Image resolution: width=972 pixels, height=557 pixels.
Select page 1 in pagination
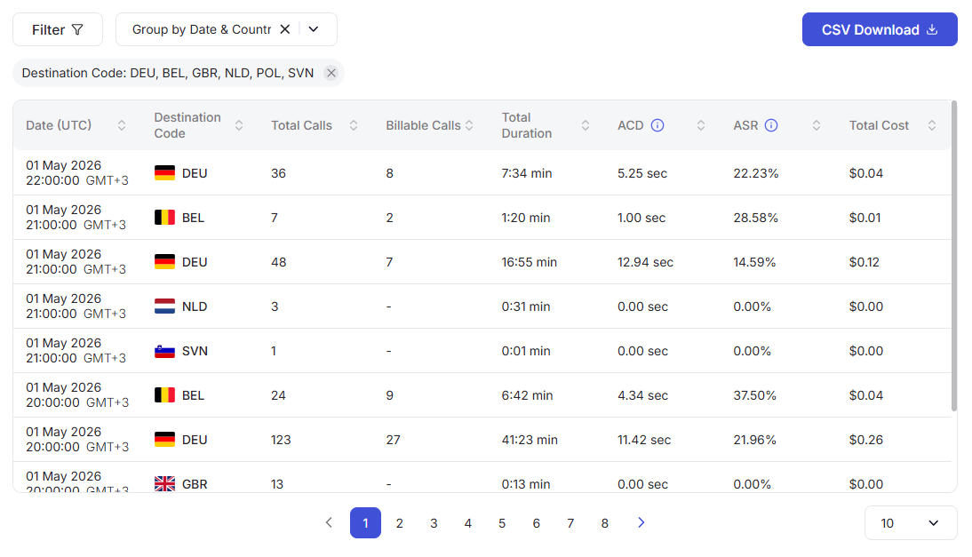click(366, 523)
